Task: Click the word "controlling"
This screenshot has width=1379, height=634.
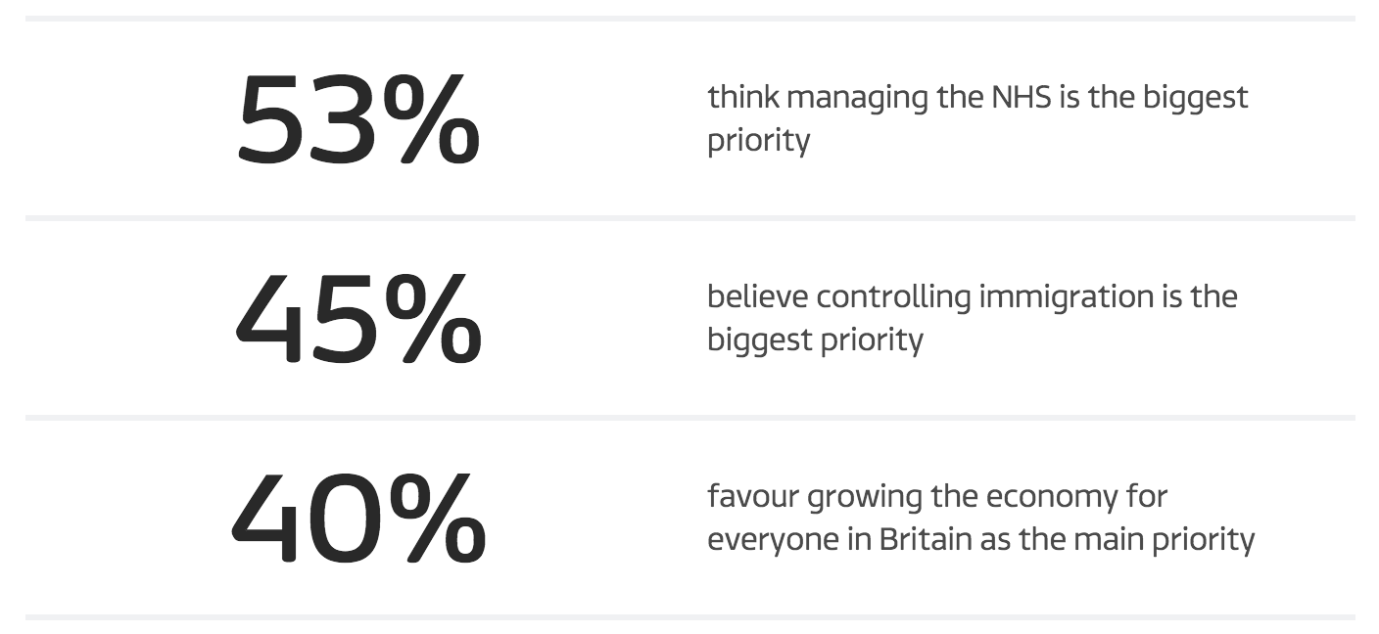Action: point(894,296)
